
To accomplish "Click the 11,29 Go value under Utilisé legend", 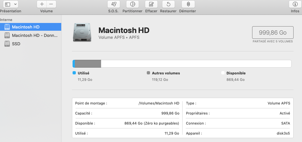I will coord(85,80).
